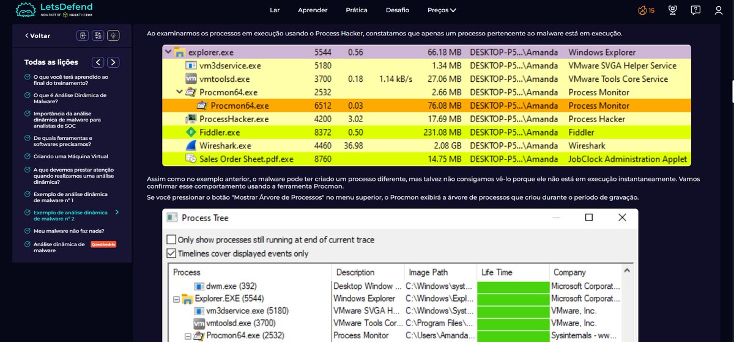Click 'JobClock Administration Applet' description text
This screenshot has width=734, height=342.
[627, 159]
